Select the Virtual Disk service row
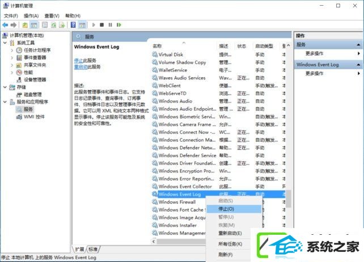Screen dimensions: 364x262 click(x=218, y=54)
